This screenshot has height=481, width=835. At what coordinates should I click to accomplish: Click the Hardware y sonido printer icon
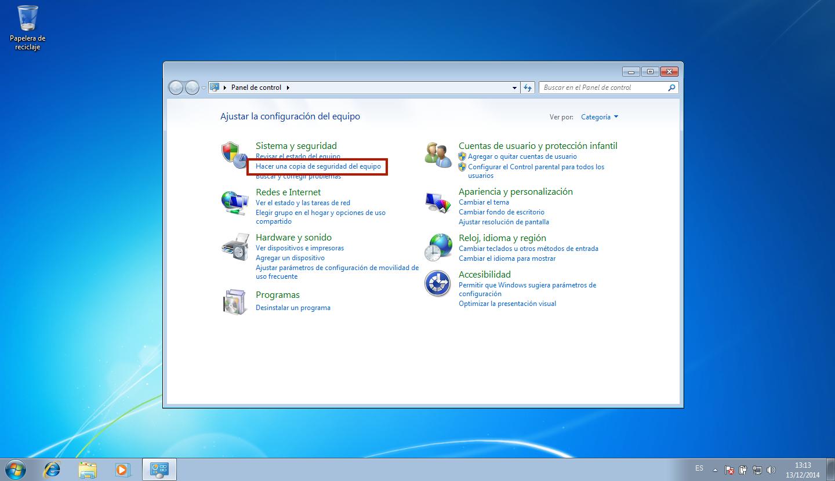tap(234, 247)
